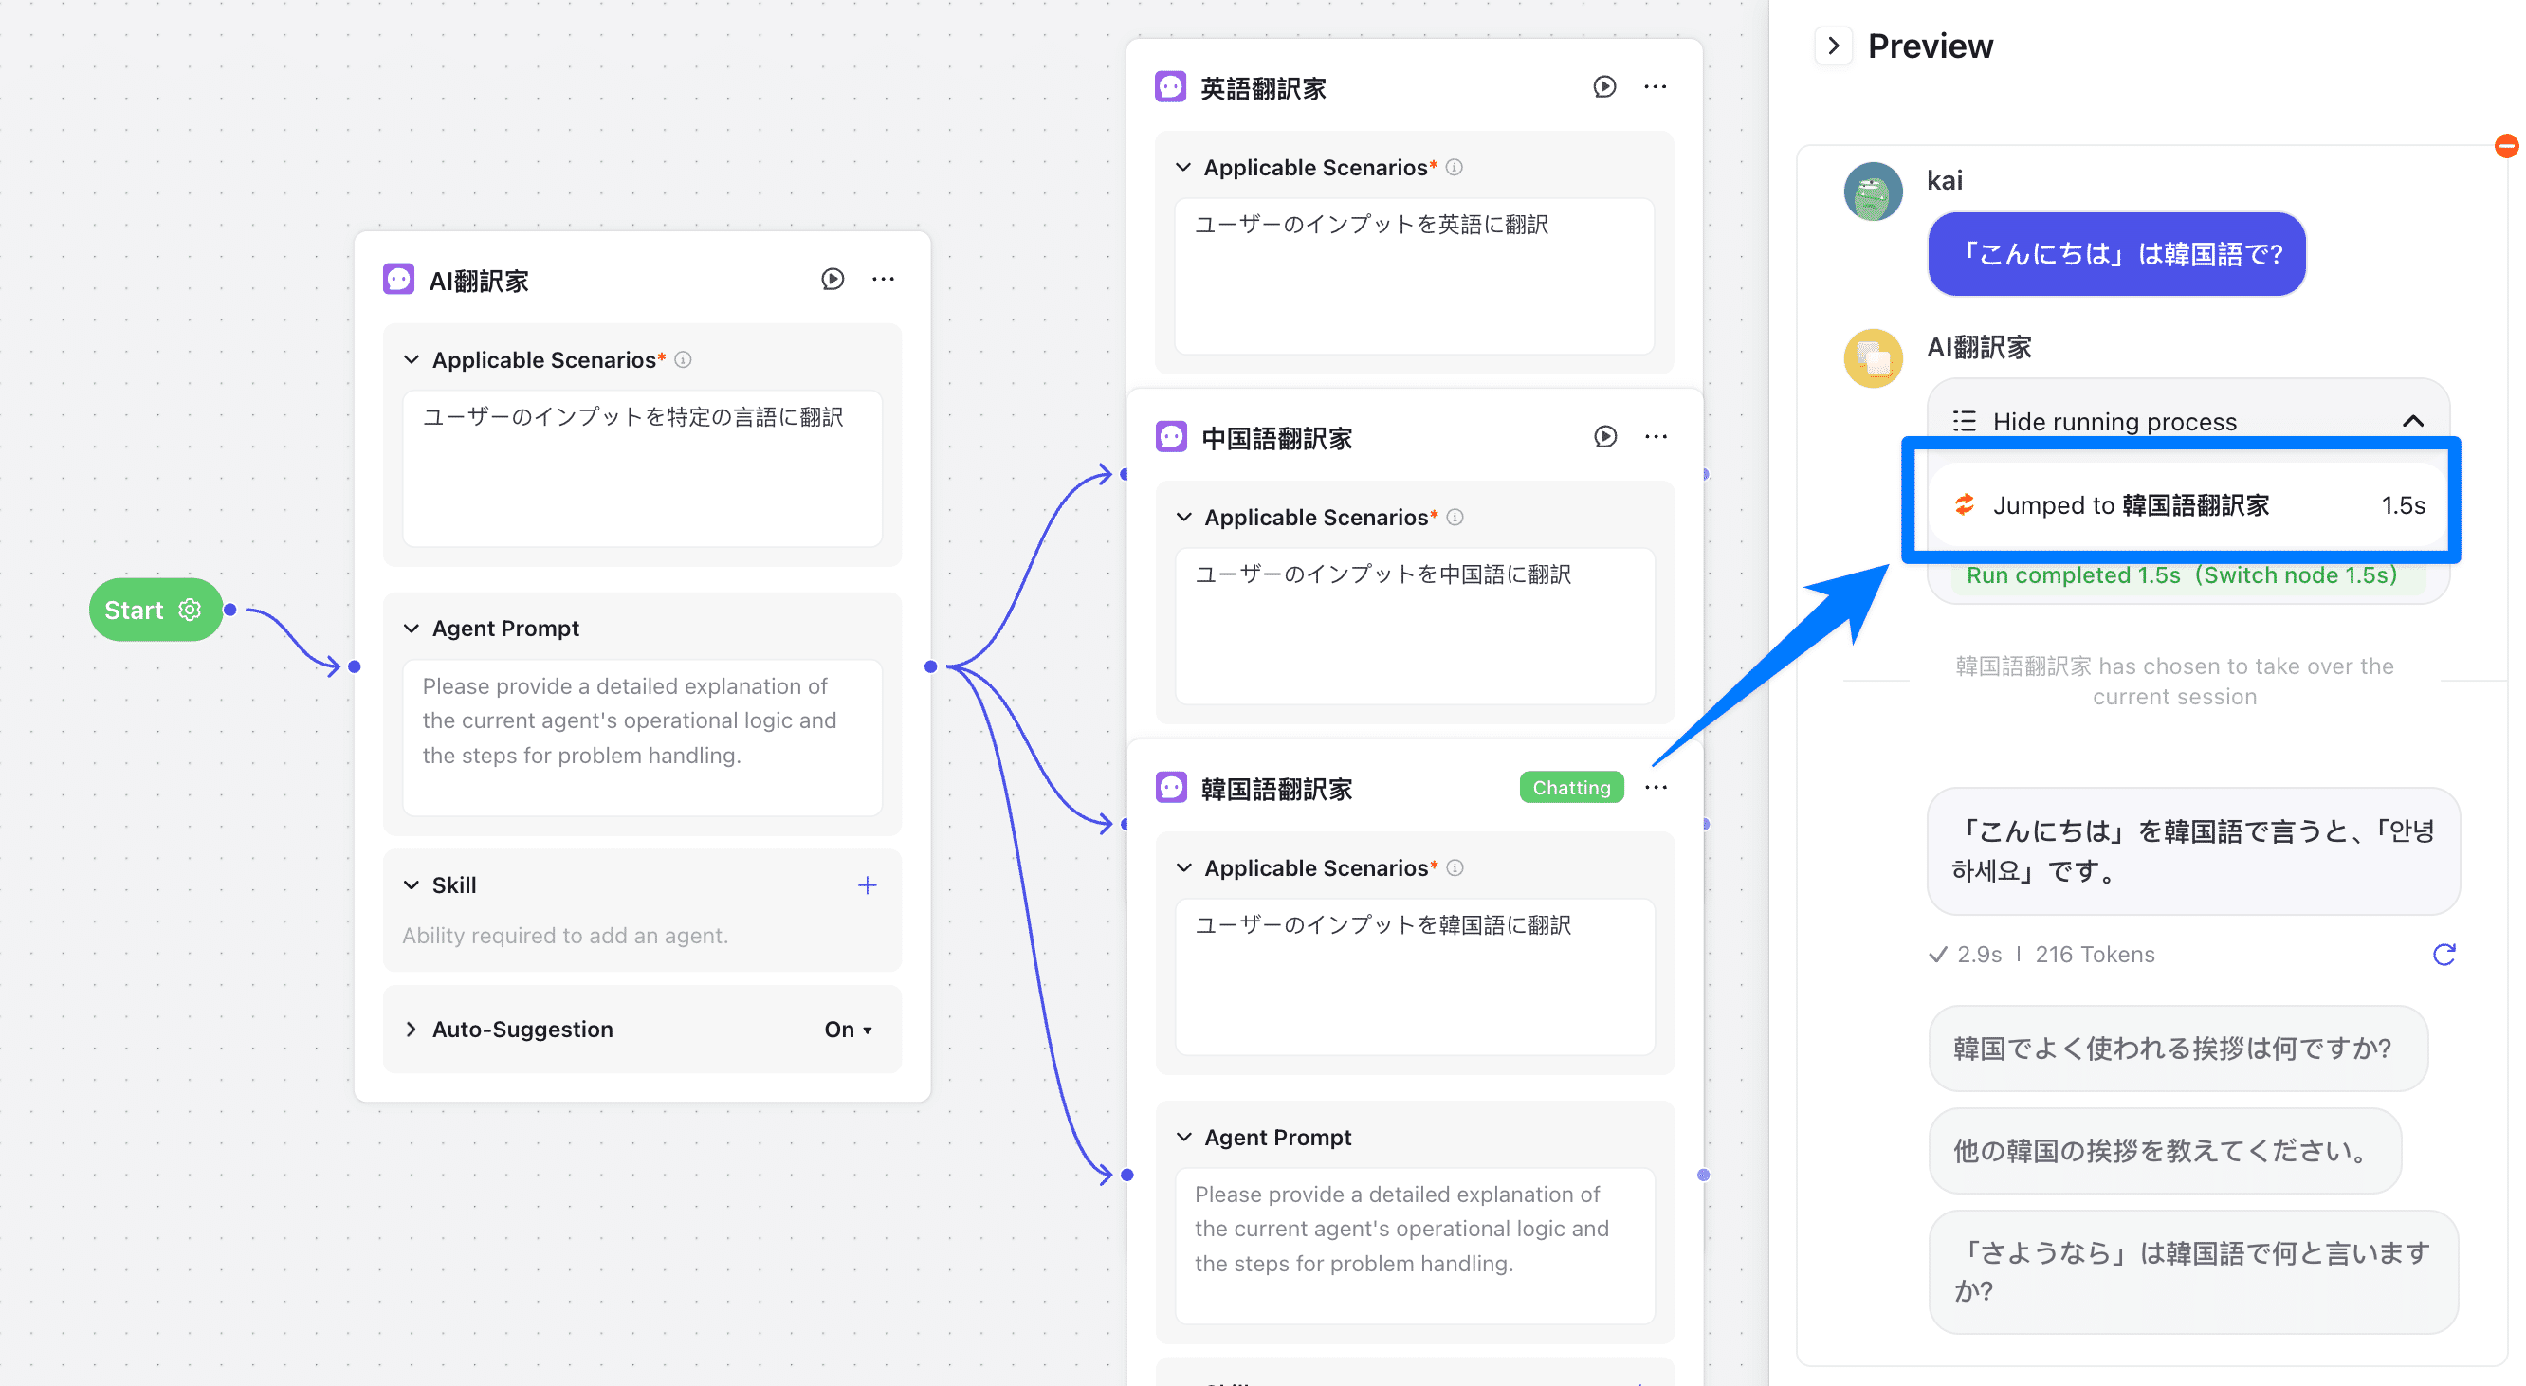Collapse the Agent Prompt section in AI翻訳家

click(412, 629)
